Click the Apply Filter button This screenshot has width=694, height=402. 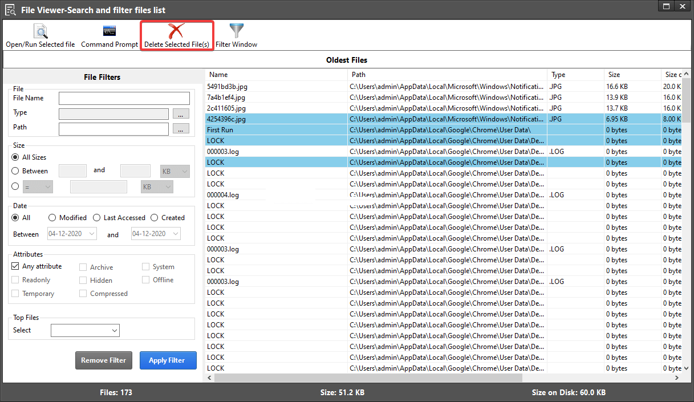(168, 360)
